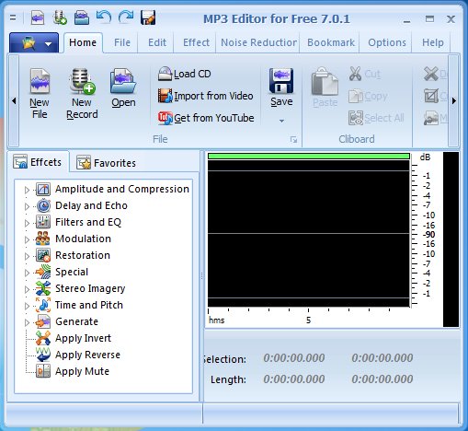
Task: Open the Noise Reduction tab
Action: click(x=258, y=42)
